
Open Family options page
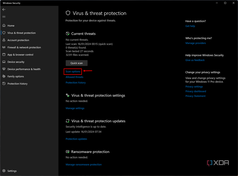(x=16, y=76)
